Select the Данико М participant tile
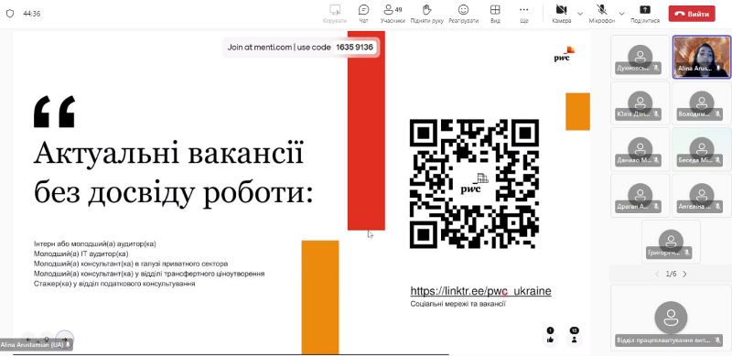 640,149
